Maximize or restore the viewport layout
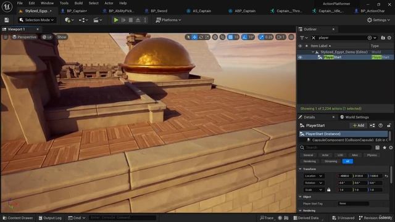Image resolution: width=395 pixels, height=222 pixels. [x=291, y=37]
